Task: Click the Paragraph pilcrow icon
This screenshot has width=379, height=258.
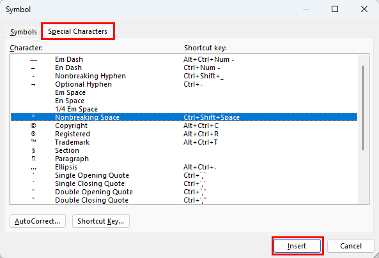Action: click(x=33, y=159)
